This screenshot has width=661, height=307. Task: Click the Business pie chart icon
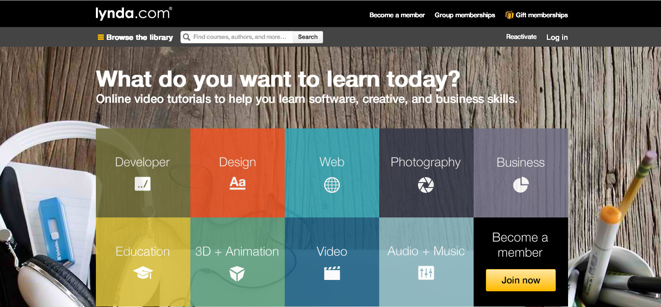pos(520,185)
